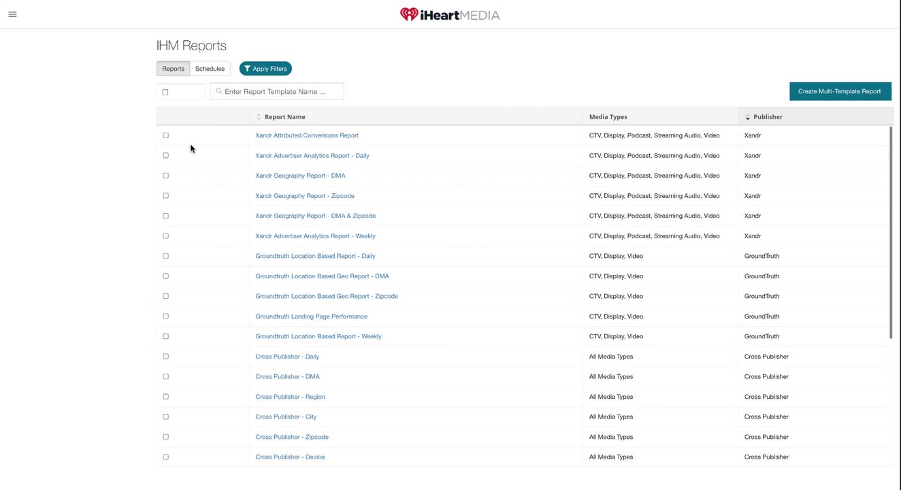Click the Report Name sort arrows

pyautogui.click(x=259, y=117)
